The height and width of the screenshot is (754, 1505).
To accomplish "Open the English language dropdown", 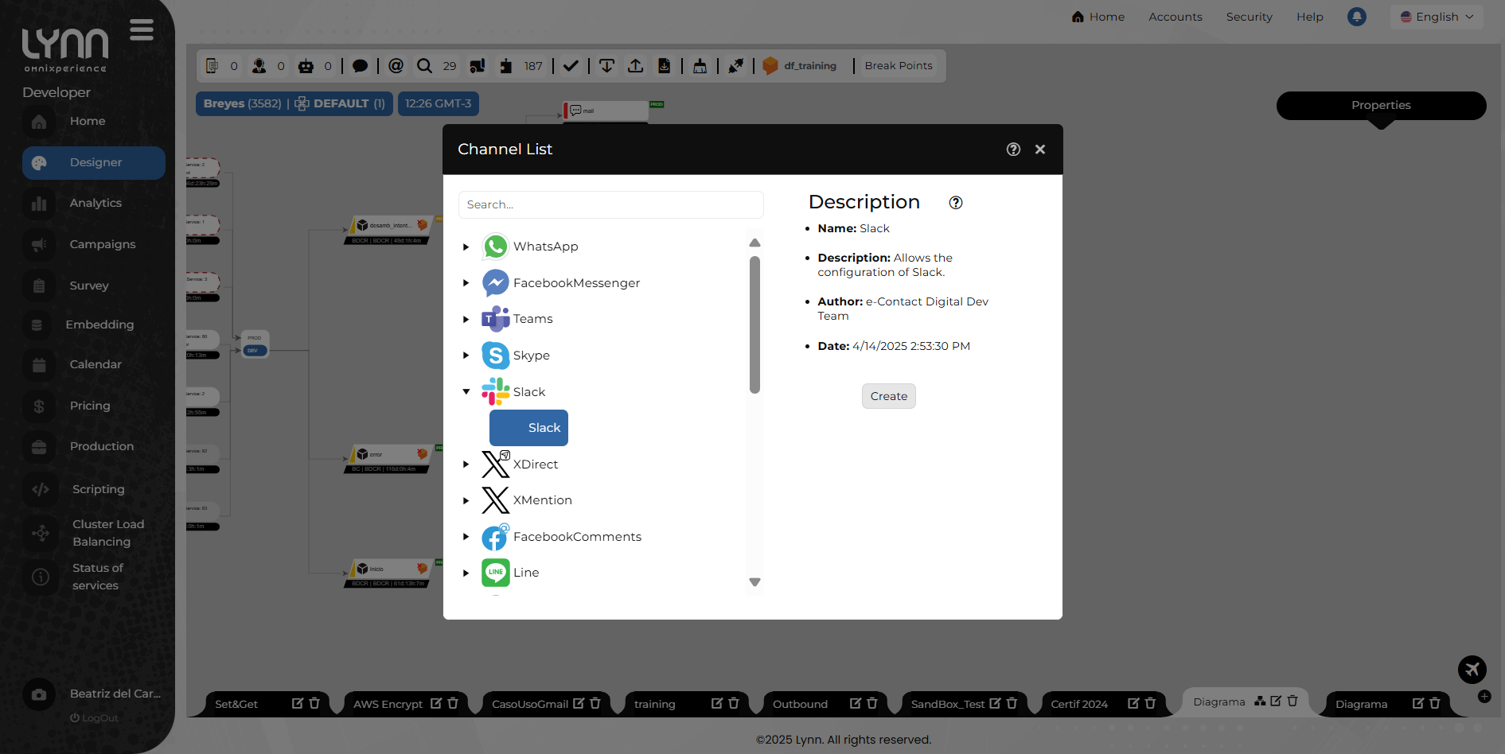I will pos(1436,17).
